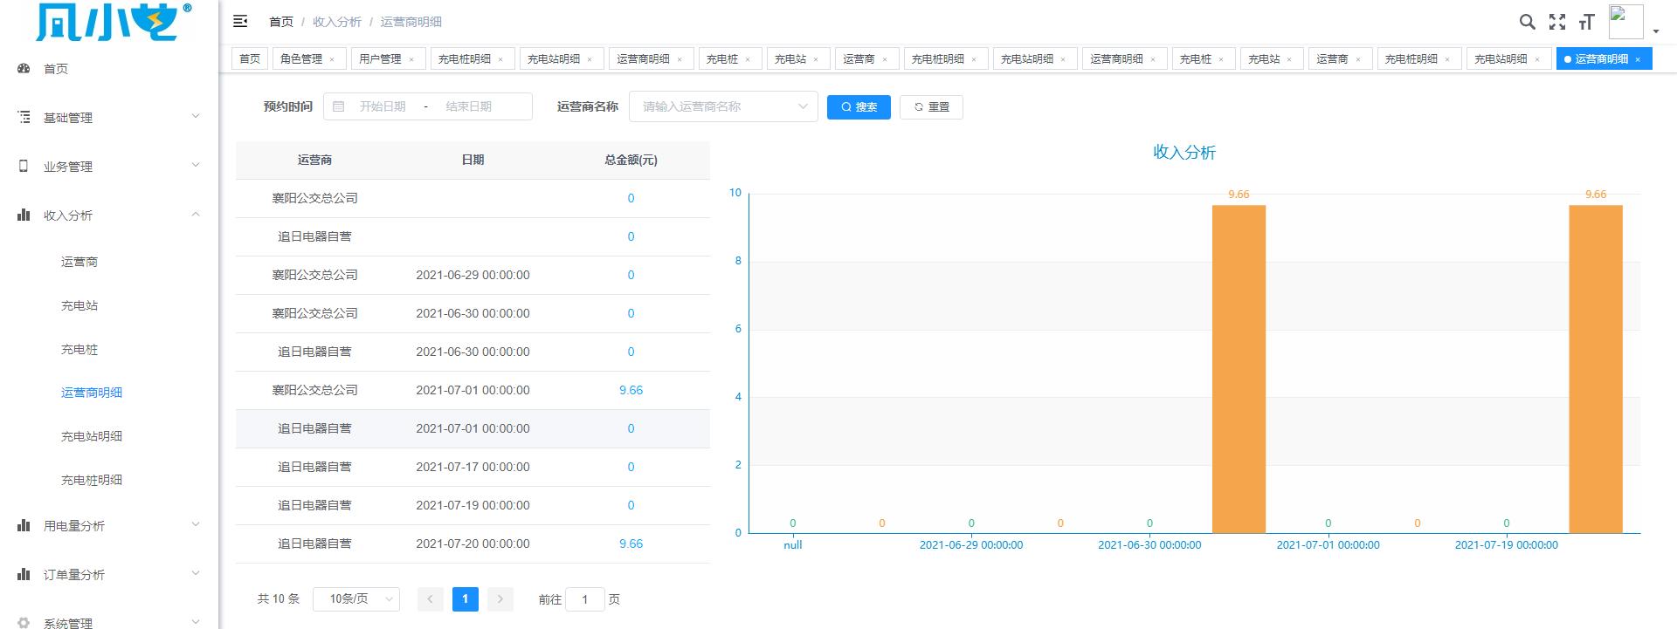Click the 重置 button

tap(931, 107)
